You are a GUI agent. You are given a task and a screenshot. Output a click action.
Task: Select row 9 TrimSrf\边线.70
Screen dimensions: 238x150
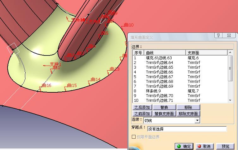click(180, 96)
